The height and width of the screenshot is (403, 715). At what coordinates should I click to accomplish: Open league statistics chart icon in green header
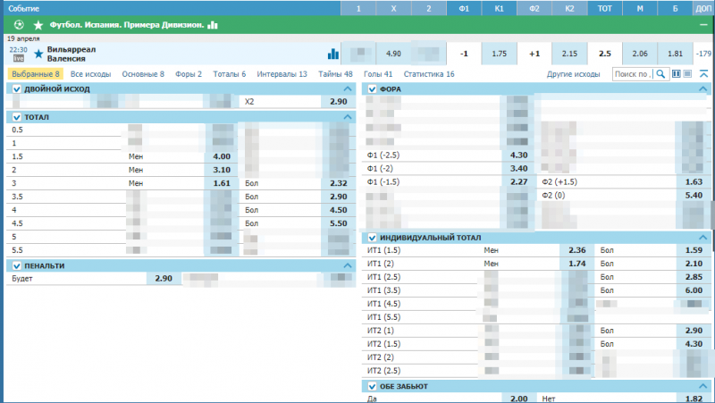coord(213,25)
